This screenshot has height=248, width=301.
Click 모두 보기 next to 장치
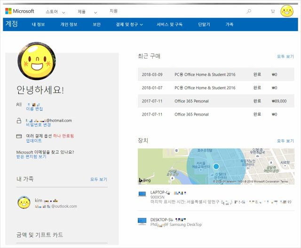(285, 141)
